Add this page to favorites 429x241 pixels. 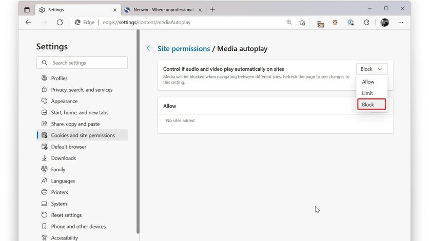coord(302,23)
